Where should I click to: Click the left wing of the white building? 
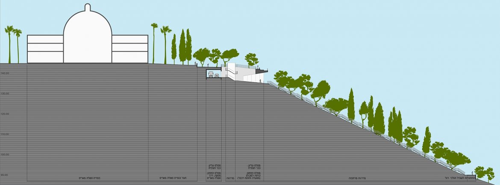coord(45,49)
